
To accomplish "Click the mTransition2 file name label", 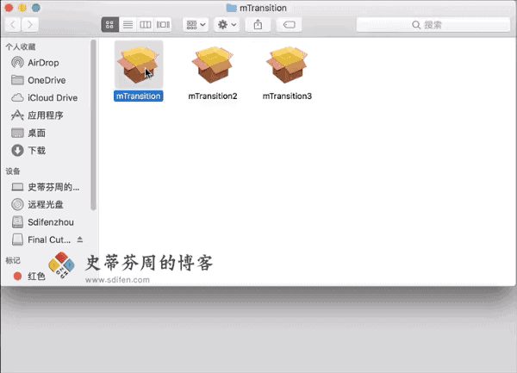I will point(213,96).
